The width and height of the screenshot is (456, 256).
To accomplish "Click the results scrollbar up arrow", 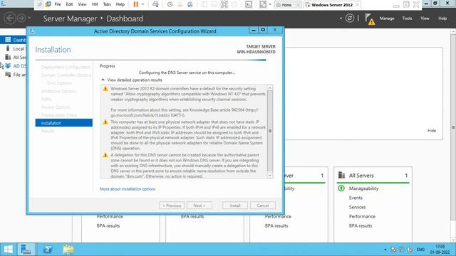I will tap(270, 87).
